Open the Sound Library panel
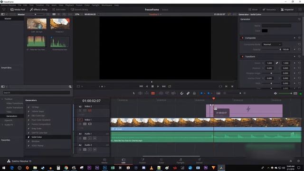Viewport: 304px width, 171px height. click(x=79, y=9)
